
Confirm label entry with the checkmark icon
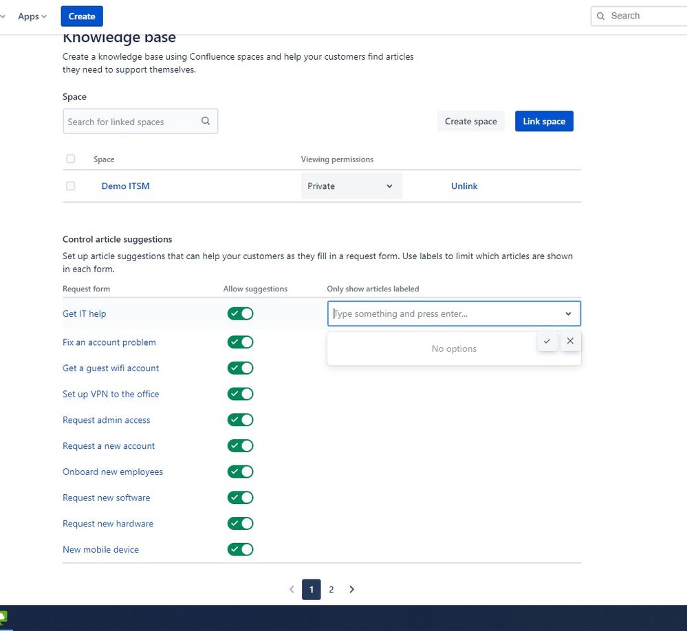[547, 341]
